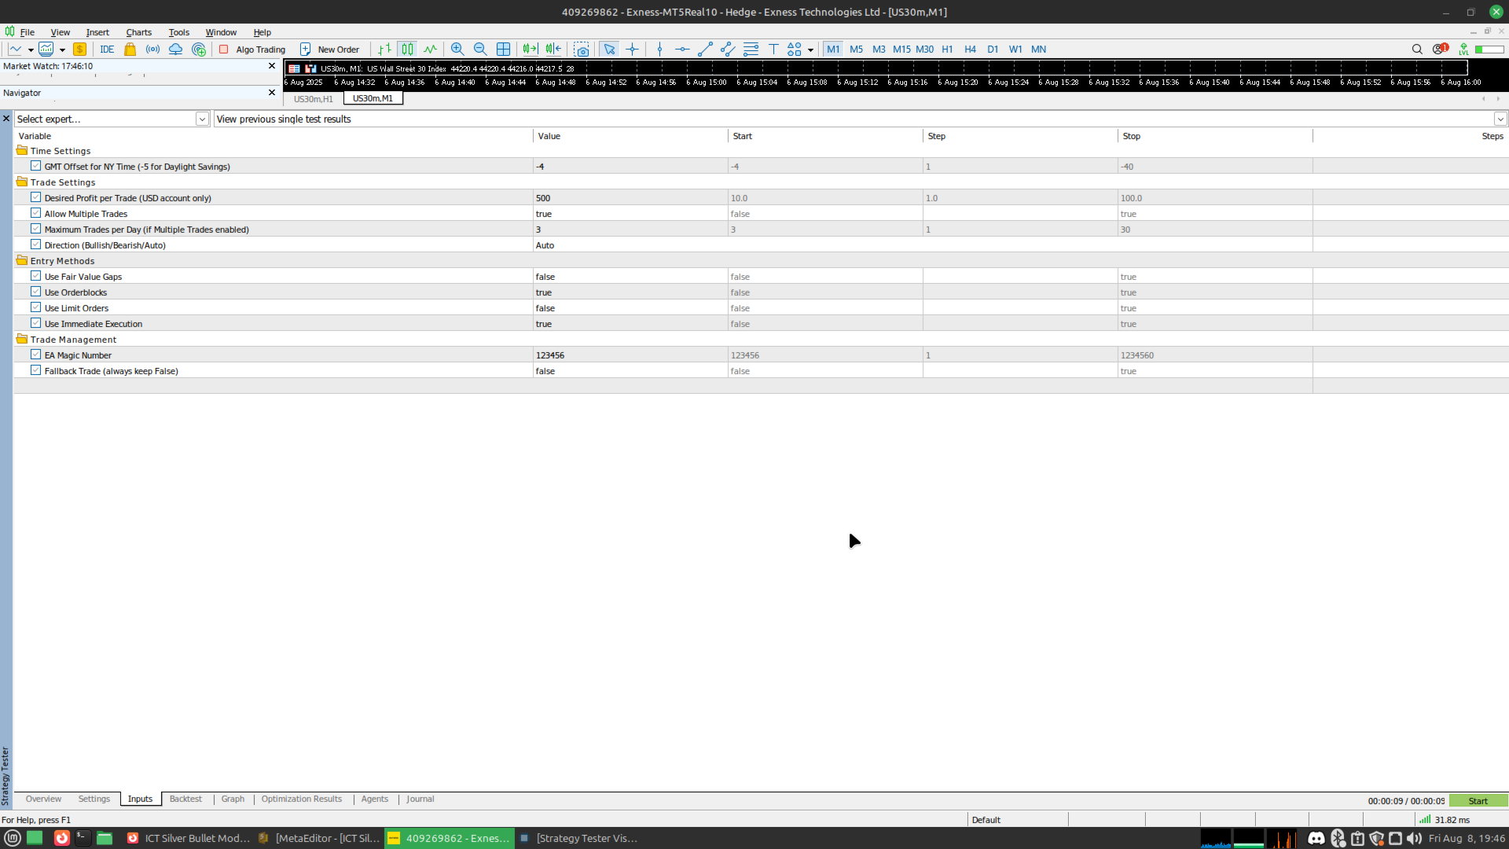Click the Zoom In magnifier icon
The height and width of the screenshot is (849, 1509).
pyautogui.click(x=457, y=49)
